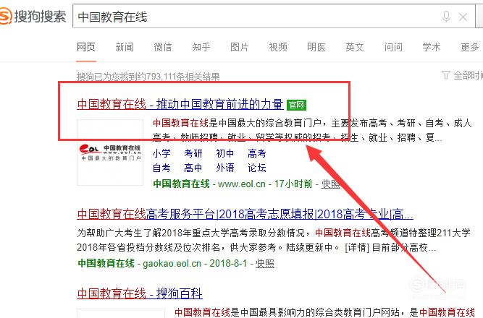The image size is (483, 318).
Task: Switch to the 新闻 tab
Action: point(125,47)
